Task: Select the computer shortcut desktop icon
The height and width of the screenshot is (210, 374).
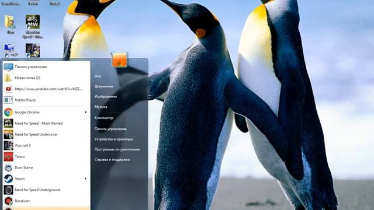Action: (11, 50)
